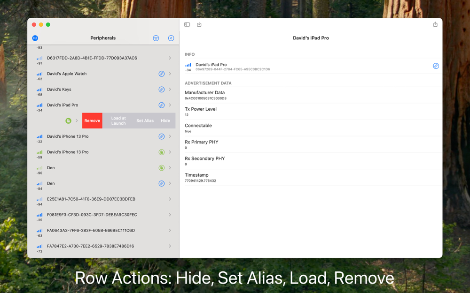Click Set Alias row action
This screenshot has height=293, width=470.
point(145,120)
